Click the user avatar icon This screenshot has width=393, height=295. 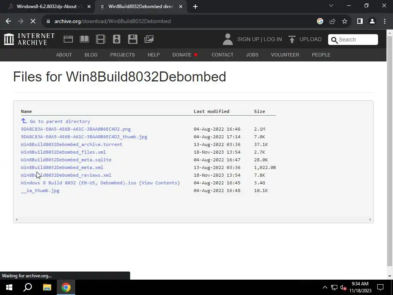pyautogui.click(x=228, y=40)
